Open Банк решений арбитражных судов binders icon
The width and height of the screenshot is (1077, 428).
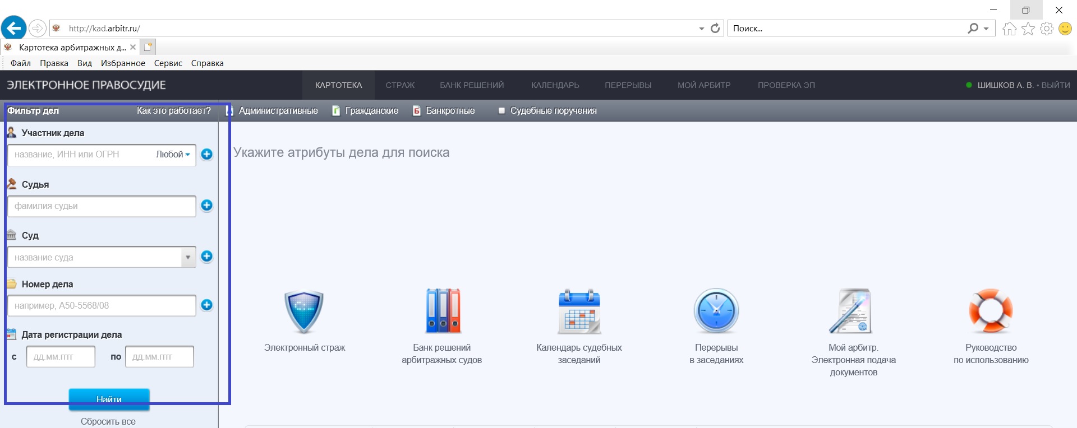coord(443,311)
